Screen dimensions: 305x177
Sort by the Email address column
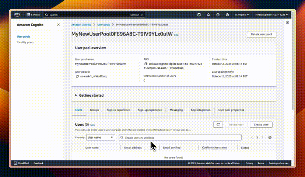pyautogui.click(x=133, y=147)
